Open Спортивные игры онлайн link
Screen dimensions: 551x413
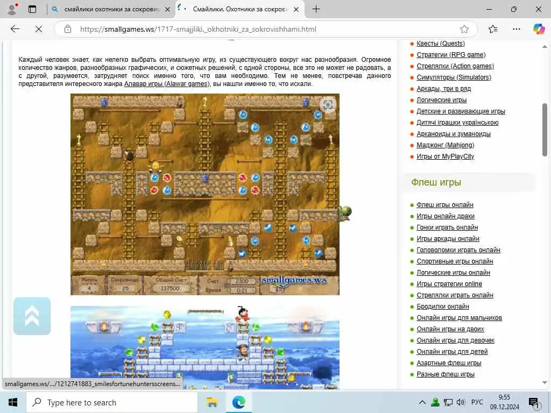pyautogui.click(x=455, y=261)
